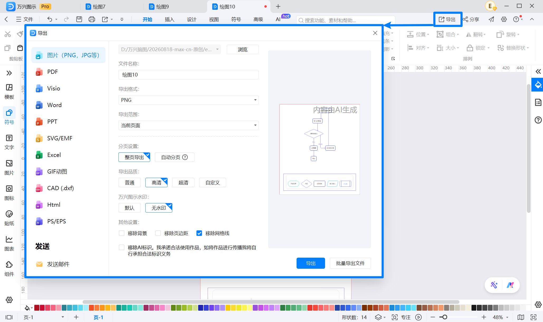
Task: Open the 文字 text sidebar panel
Action: pos(9,142)
